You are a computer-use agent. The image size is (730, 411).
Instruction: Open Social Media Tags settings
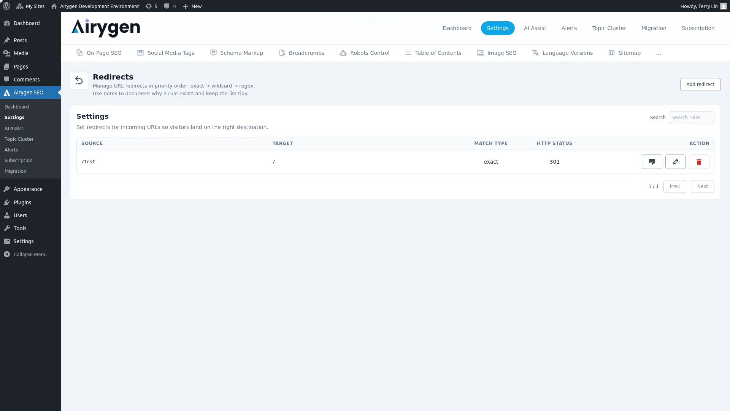166,53
